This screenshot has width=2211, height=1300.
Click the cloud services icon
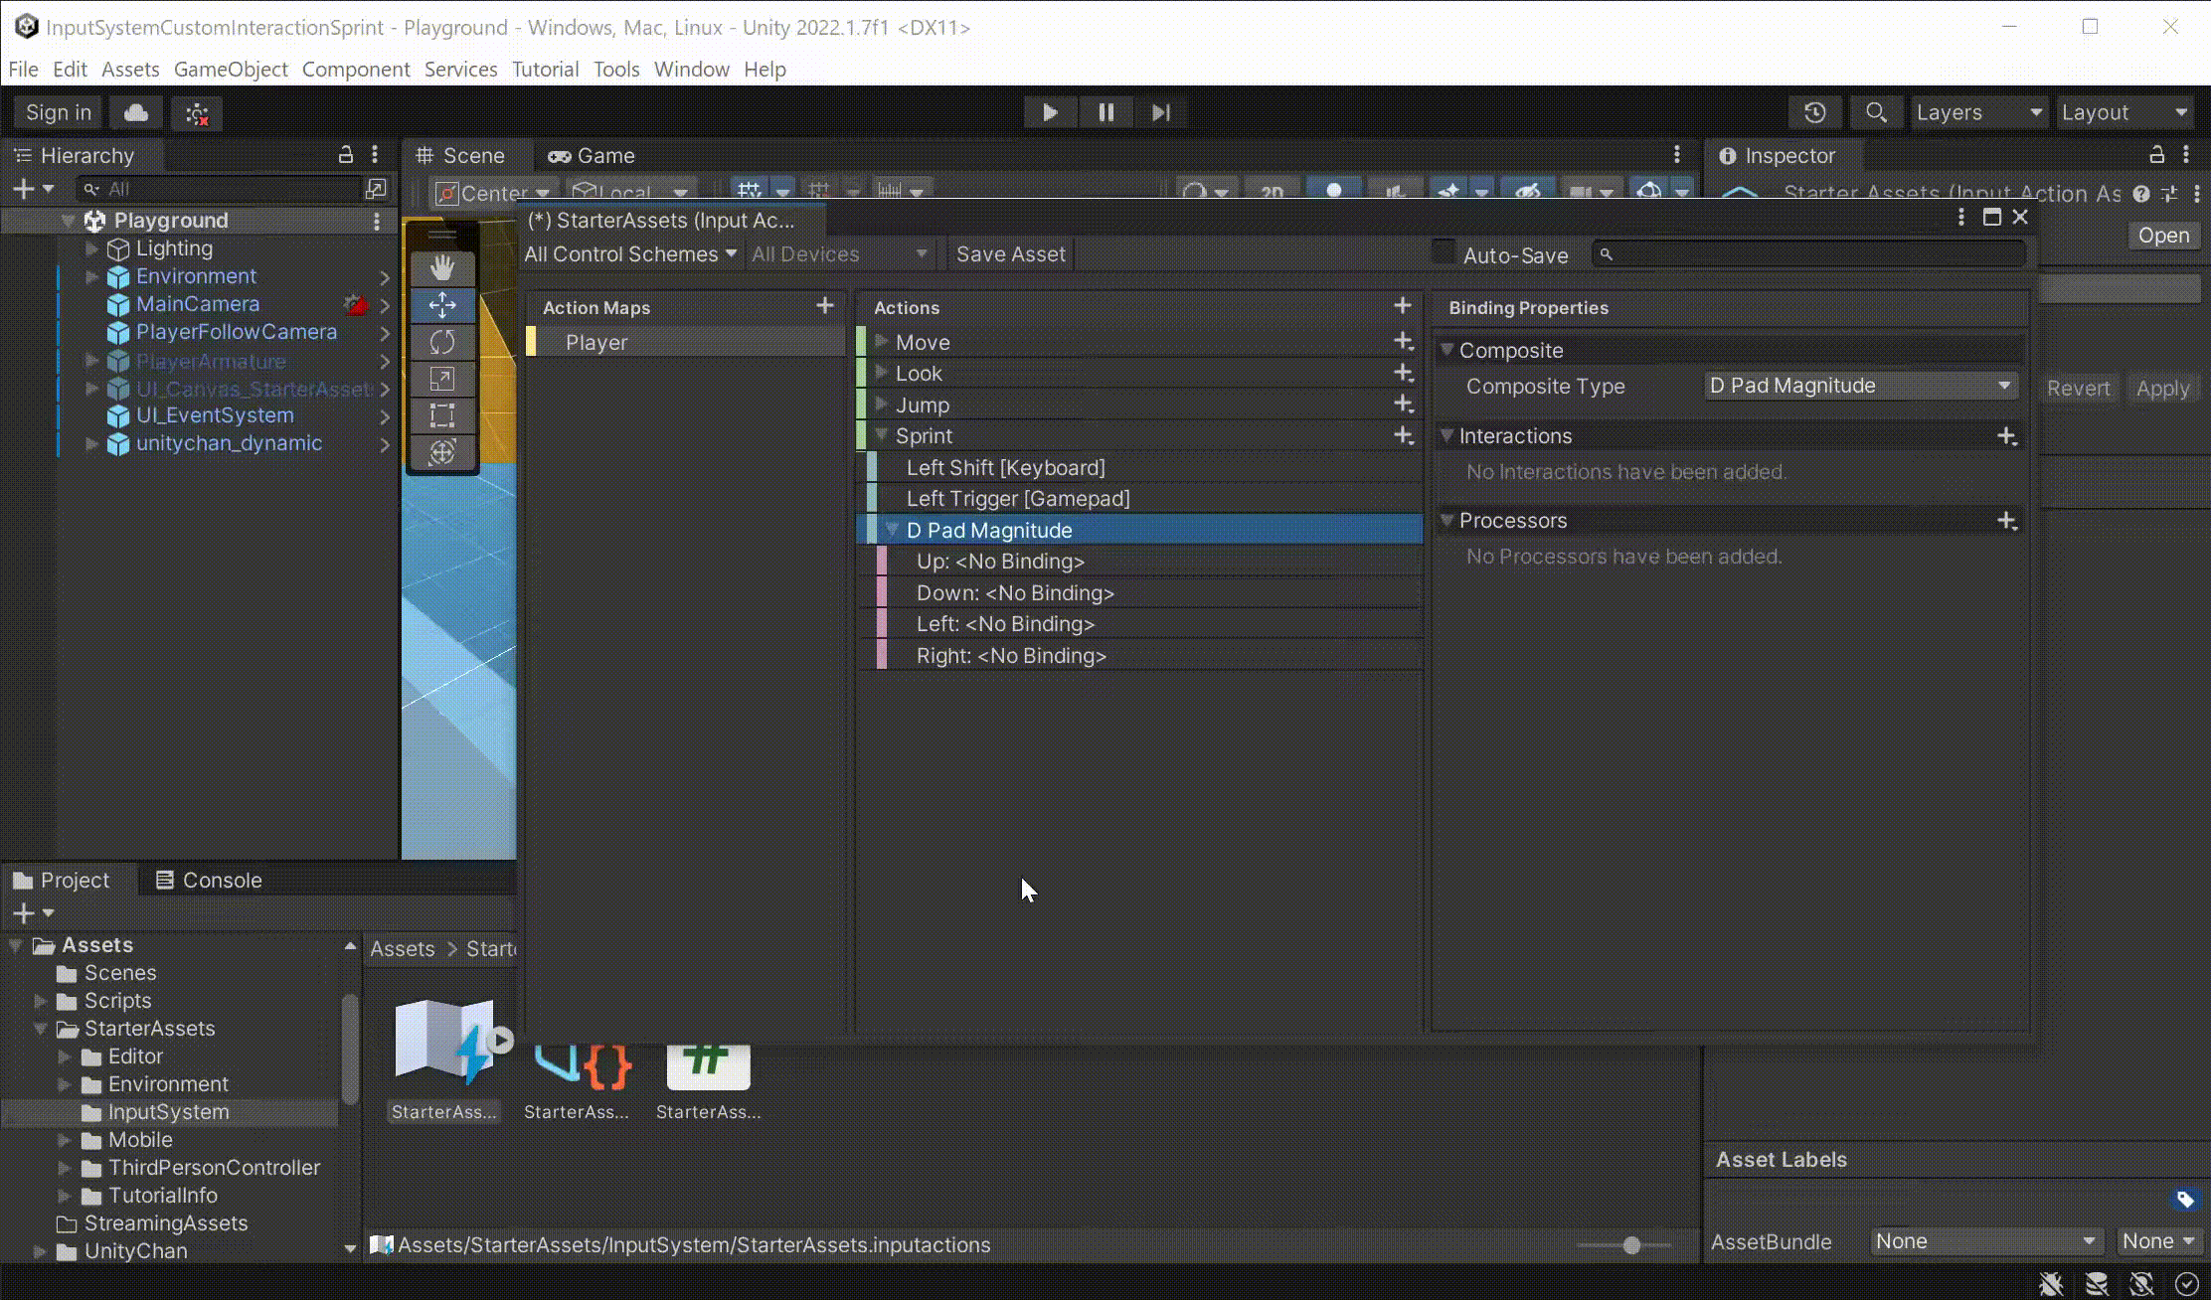point(136,112)
